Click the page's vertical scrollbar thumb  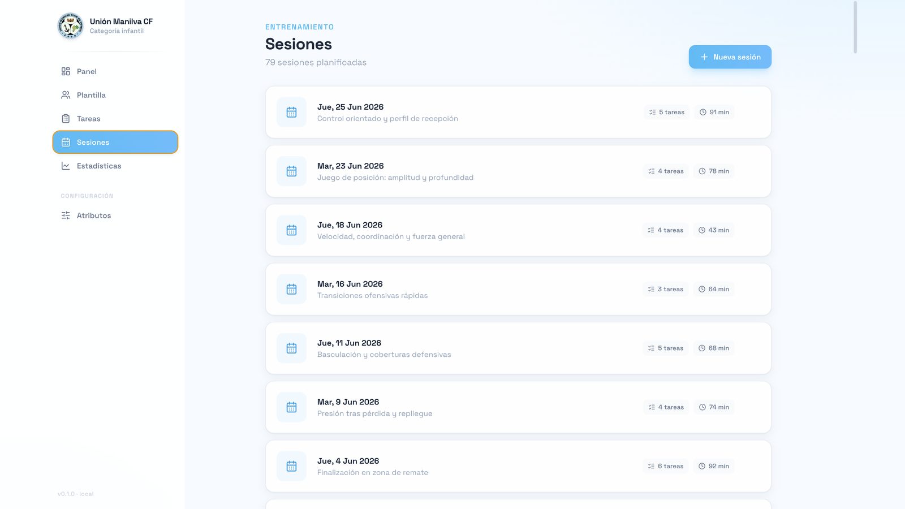855,27
